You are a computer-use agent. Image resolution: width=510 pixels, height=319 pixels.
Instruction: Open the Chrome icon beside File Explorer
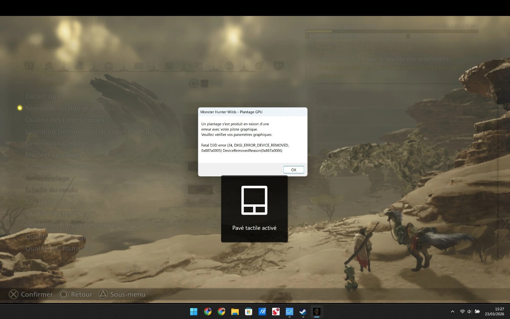click(x=221, y=312)
